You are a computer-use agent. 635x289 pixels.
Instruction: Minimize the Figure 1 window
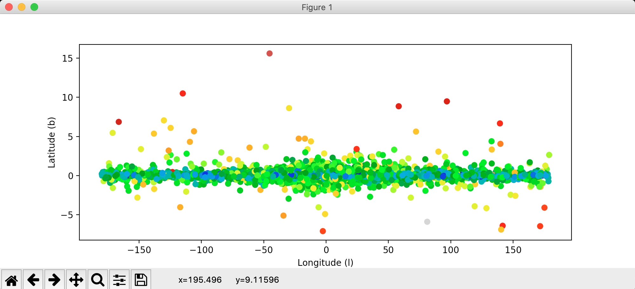click(x=22, y=7)
